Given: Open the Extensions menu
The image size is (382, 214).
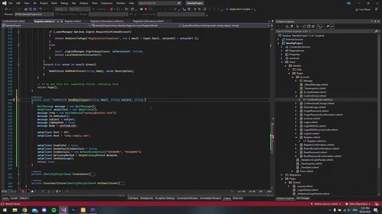Looking at the screenshot, I should 107,3.
